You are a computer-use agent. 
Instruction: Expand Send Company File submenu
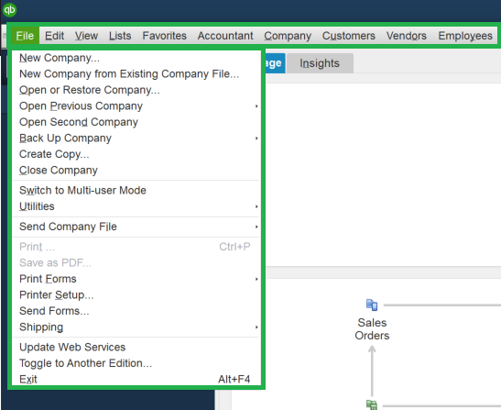point(136,227)
